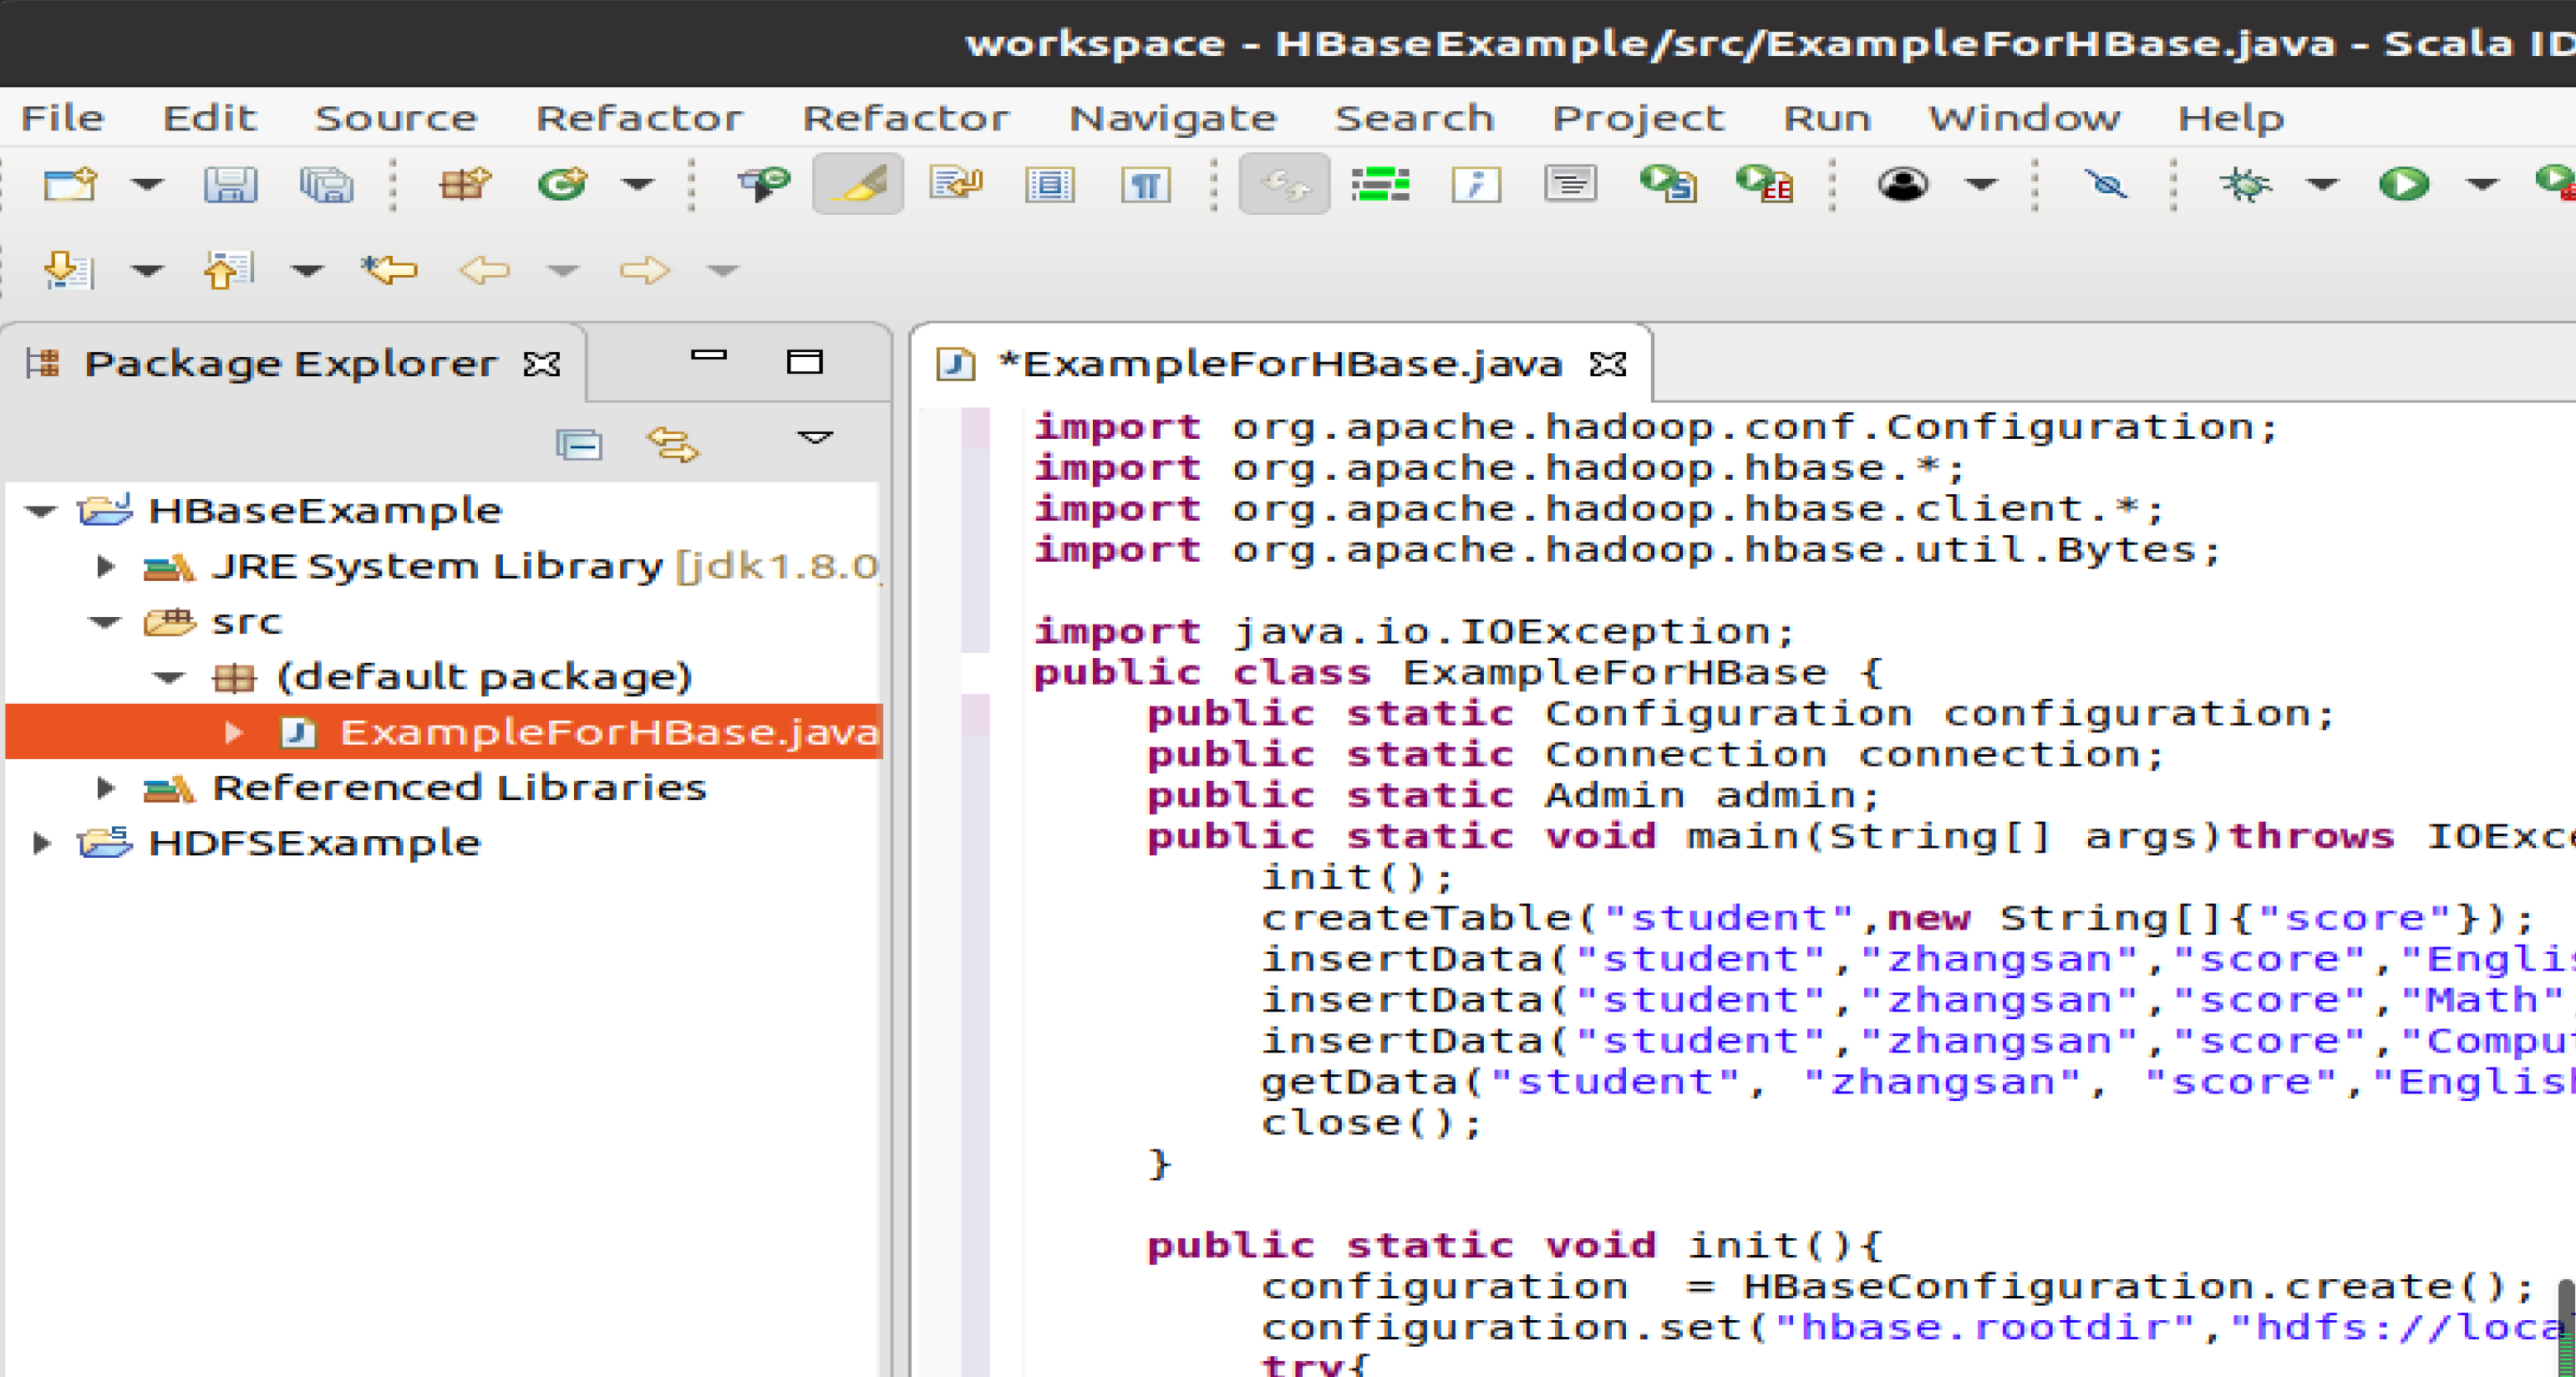
Task: Open the New wizard dropdown arrow
Action: [147, 185]
